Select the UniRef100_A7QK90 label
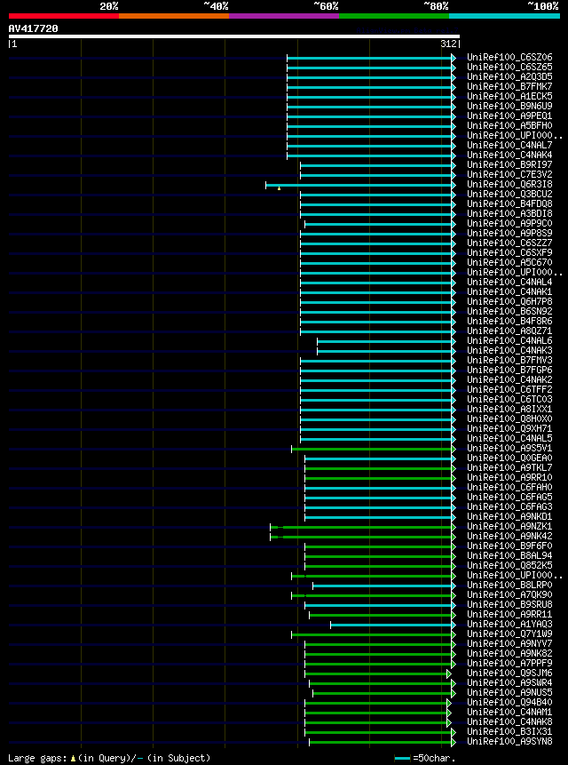Viewport: 568px width, 765px height. 509,594
